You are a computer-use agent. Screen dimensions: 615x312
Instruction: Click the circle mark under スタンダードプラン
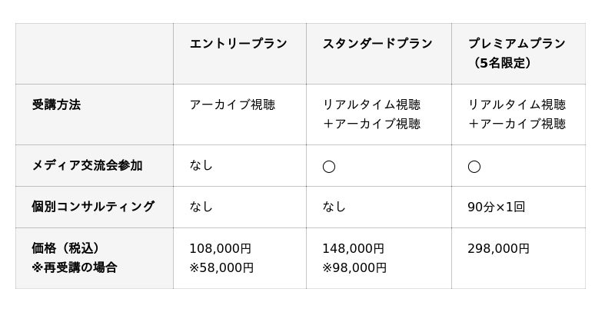point(329,166)
